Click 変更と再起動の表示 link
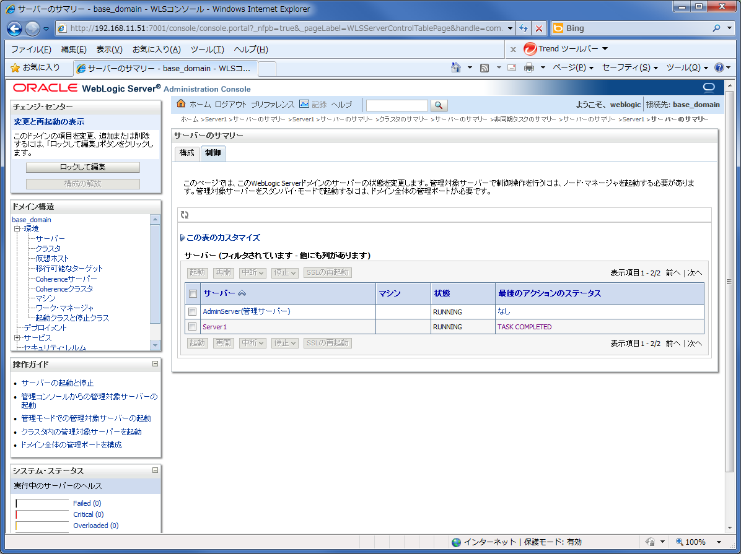The image size is (741, 554). (49, 122)
